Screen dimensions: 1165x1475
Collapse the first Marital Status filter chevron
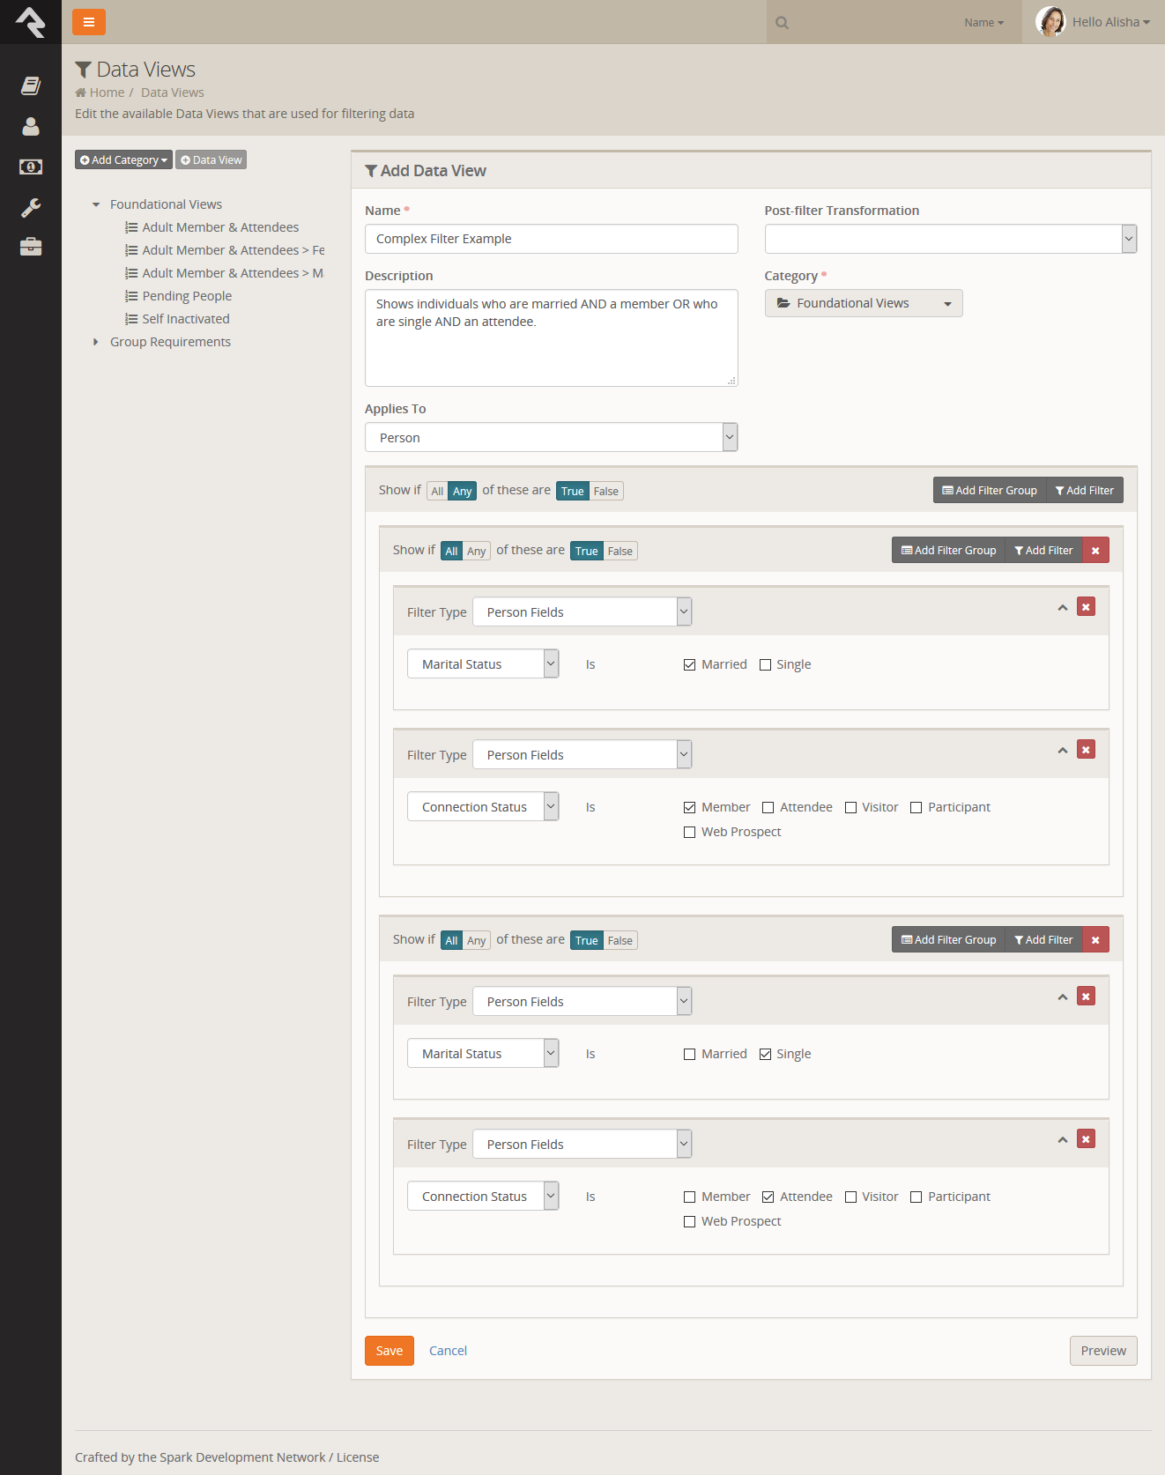point(1063,608)
